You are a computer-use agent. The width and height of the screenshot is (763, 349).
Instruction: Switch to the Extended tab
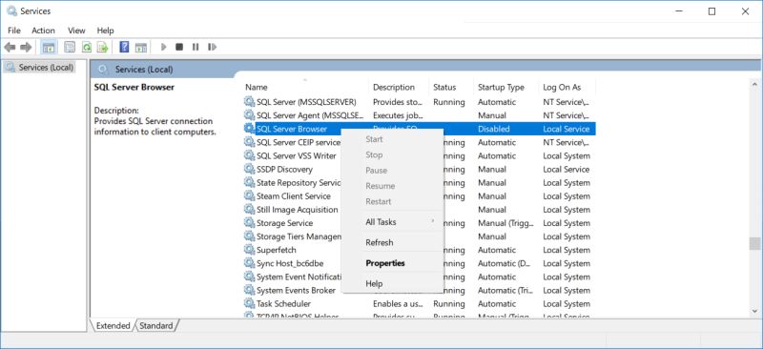113,325
